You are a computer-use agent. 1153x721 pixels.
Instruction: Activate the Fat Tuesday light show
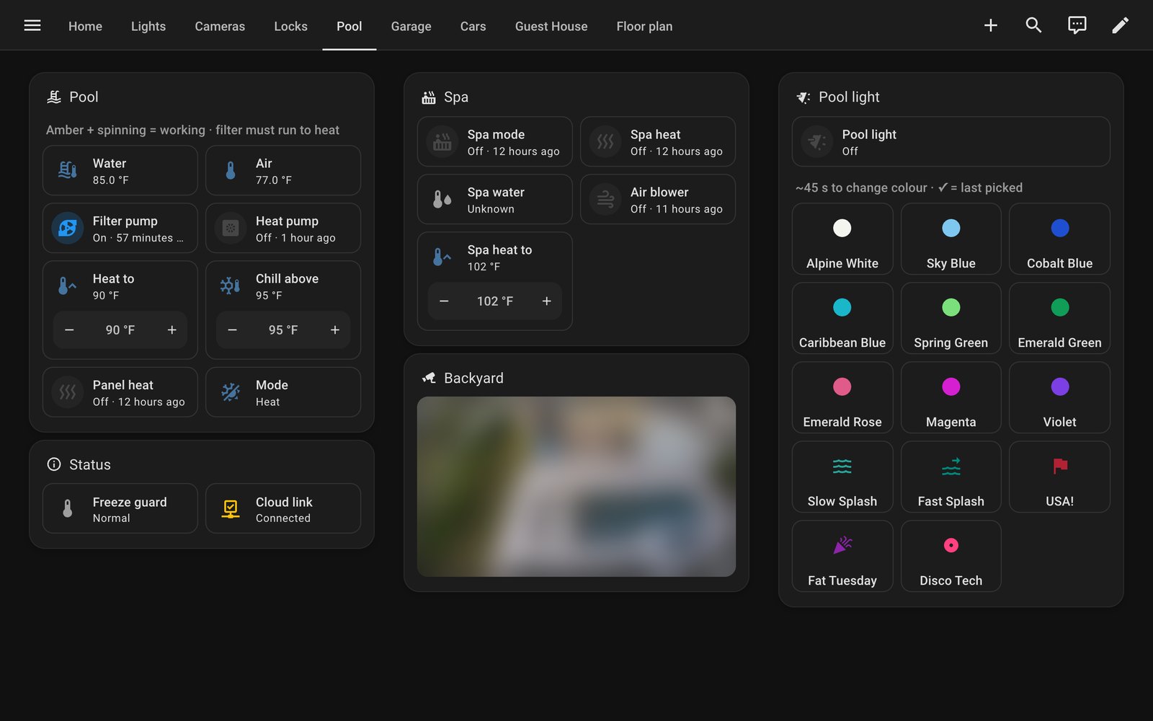pyautogui.click(x=842, y=557)
